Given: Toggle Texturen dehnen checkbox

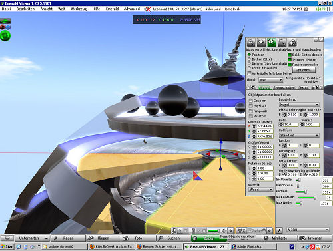Looking at the screenshot, I should coord(290,60).
